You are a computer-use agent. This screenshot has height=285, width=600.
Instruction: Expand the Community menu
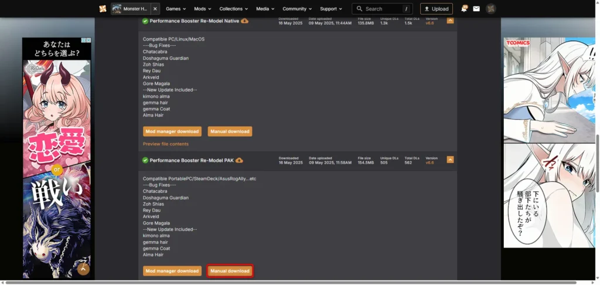point(297,9)
